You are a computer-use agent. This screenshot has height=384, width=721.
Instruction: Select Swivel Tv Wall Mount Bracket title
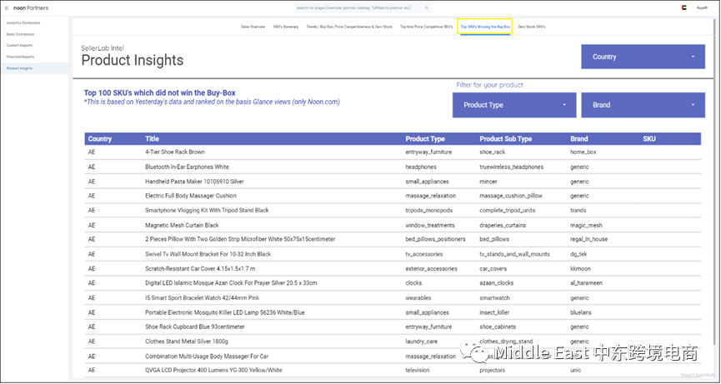[x=208, y=254]
